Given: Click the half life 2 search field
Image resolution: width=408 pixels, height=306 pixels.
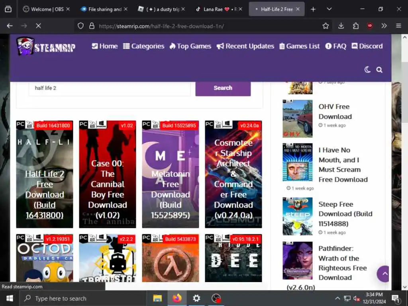Looking at the screenshot, I should (110, 88).
